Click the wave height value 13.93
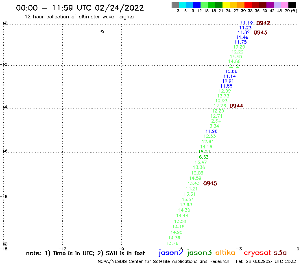This screenshot has height=265, width=301. [186, 205]
